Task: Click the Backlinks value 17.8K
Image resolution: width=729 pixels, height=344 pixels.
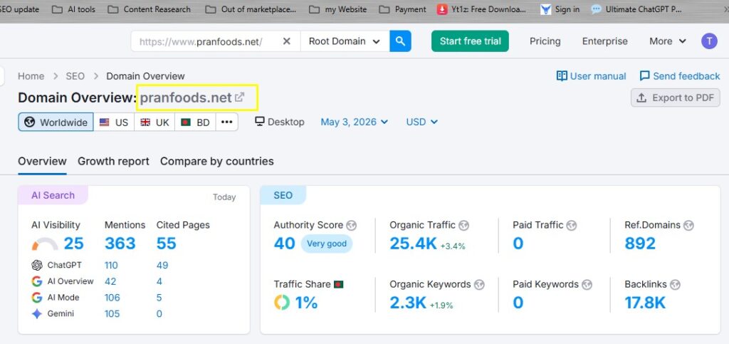Action: (645, 303)
